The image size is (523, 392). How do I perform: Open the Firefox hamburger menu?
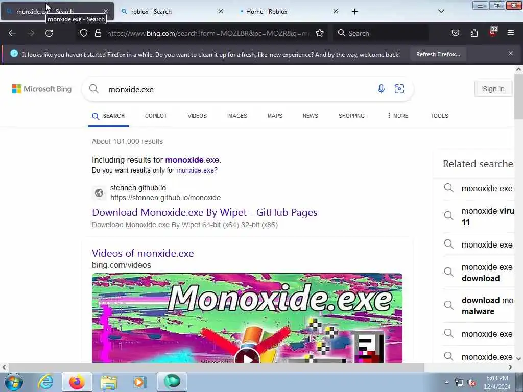click(511, 33)
